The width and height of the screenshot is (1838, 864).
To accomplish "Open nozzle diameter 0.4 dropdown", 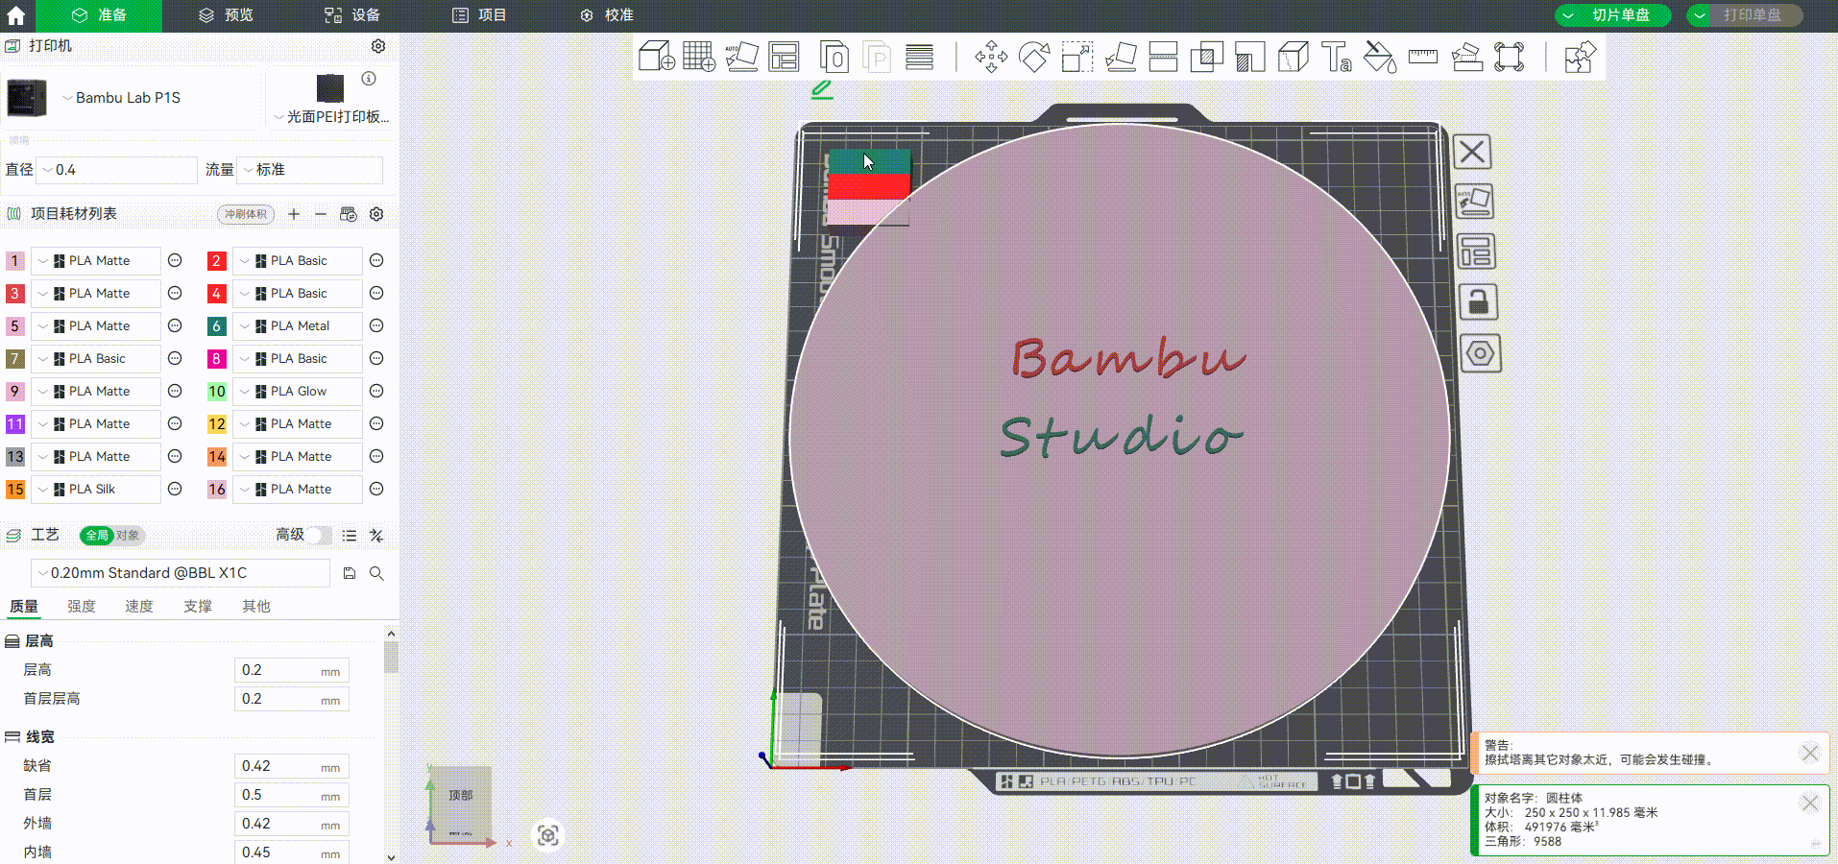I will click(118, 170).
